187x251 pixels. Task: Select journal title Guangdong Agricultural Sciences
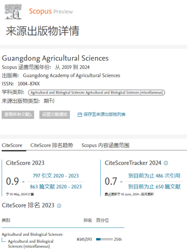pos(55,58)
